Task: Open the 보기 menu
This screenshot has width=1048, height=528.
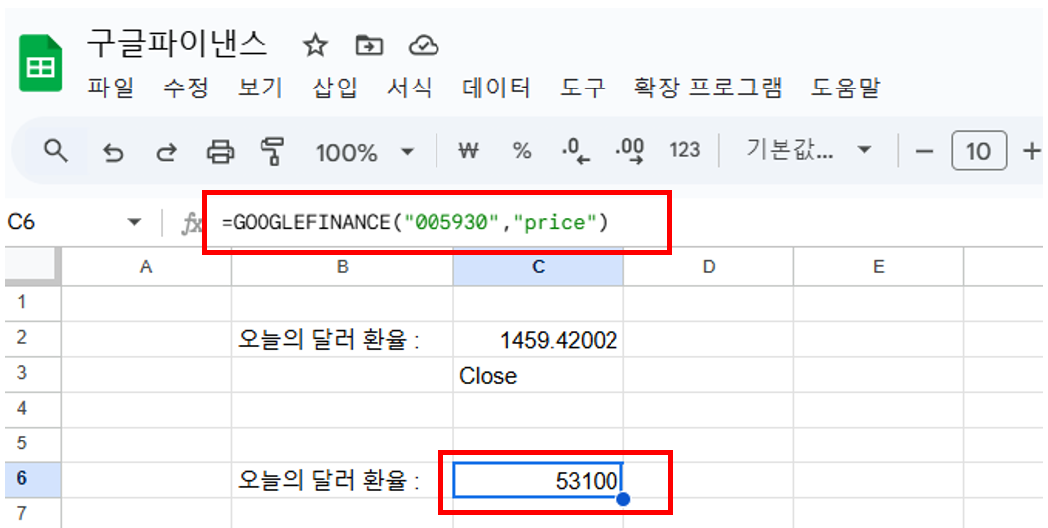Action: [x=261, y=88]
